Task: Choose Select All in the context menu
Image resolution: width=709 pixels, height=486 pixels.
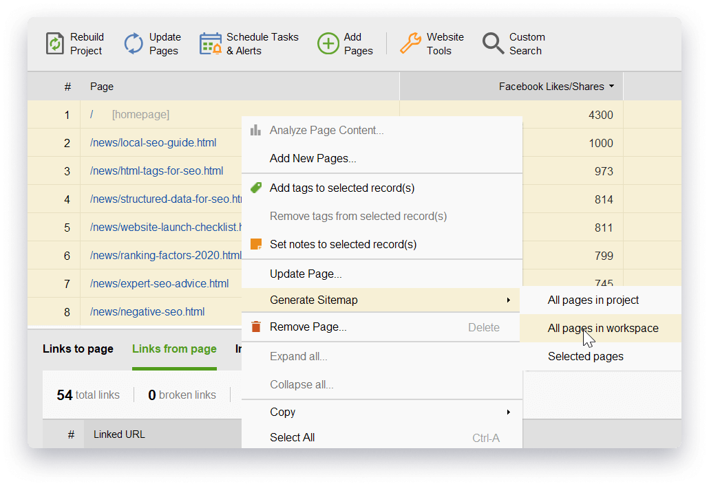Action: click(x=292, y=437)
